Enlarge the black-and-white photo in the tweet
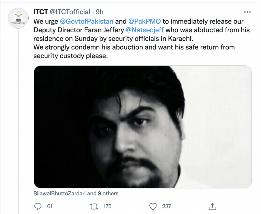The width and height of the screenshot is (261, 214). (x=143, y=127)
